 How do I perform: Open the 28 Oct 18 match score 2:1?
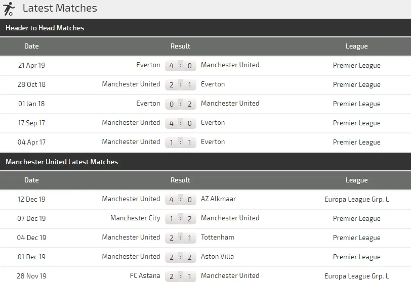(x=181, y=85)
